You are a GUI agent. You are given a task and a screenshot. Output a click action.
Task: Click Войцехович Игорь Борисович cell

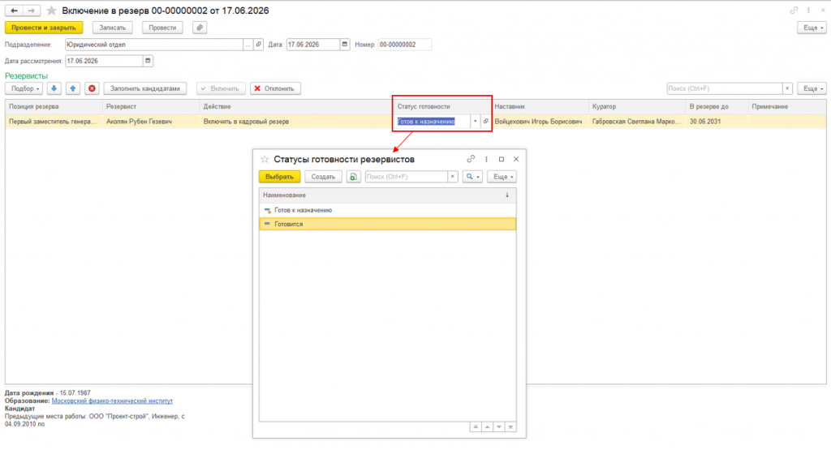point(539,121)
